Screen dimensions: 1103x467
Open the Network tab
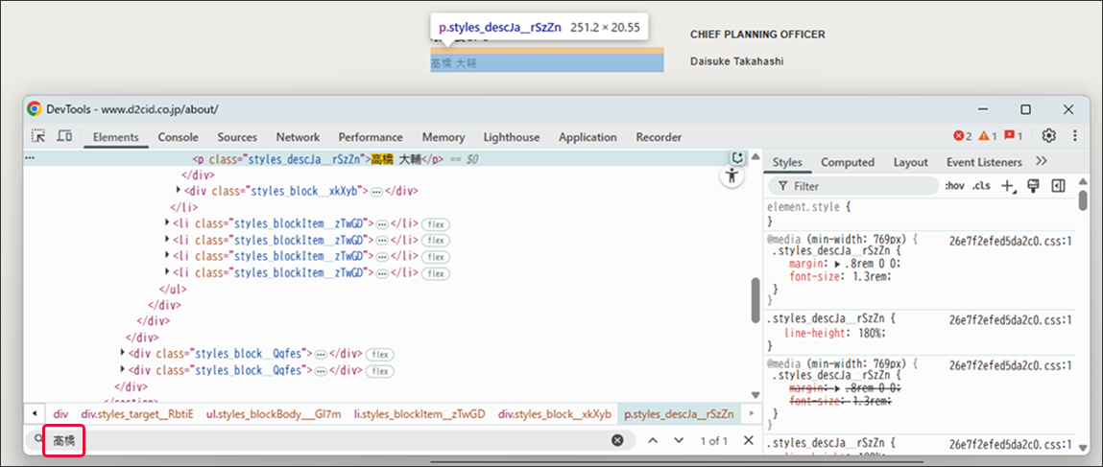tap(298, 137)
